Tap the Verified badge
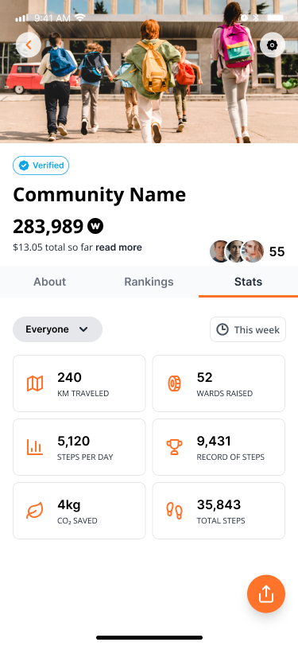 tap(41, 165)
